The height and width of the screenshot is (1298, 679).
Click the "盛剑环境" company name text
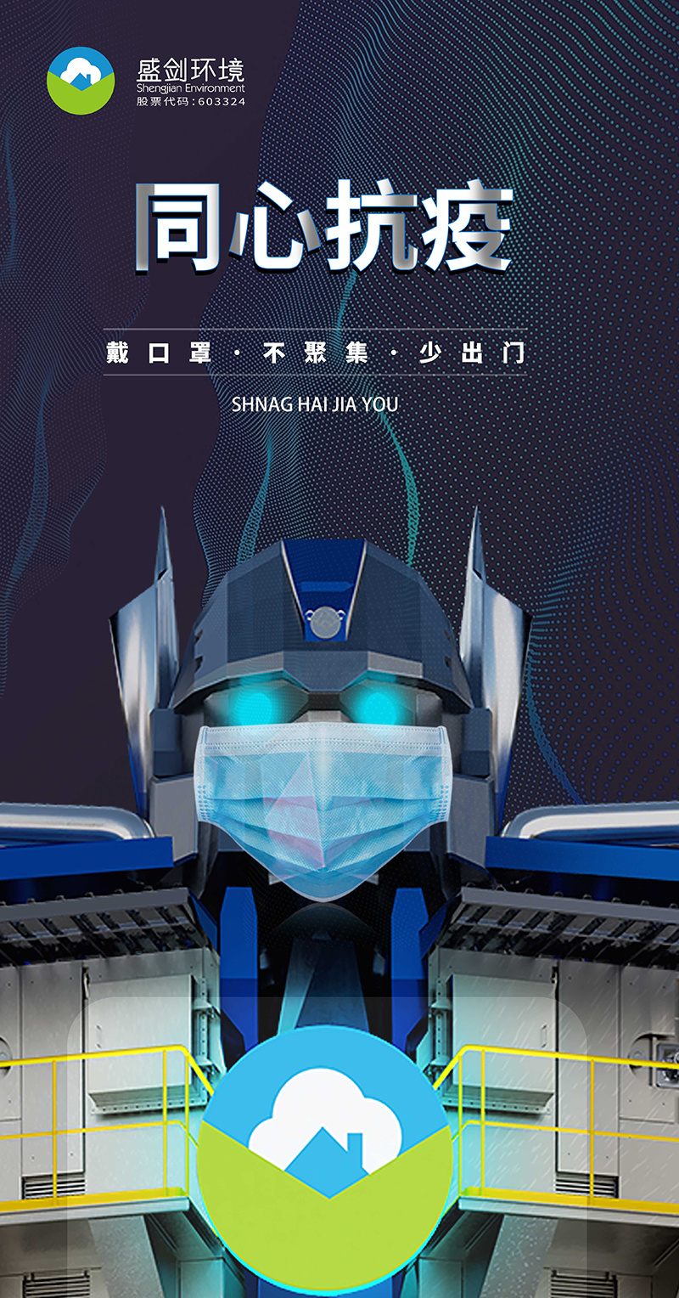tap(191, 70)
